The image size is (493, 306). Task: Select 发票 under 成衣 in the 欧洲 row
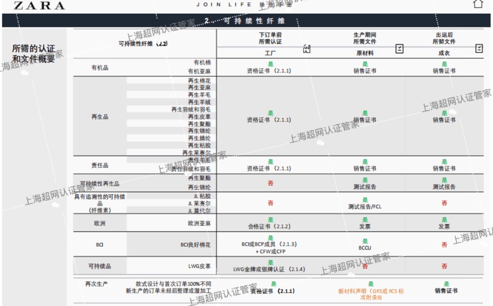pos(444,227)
